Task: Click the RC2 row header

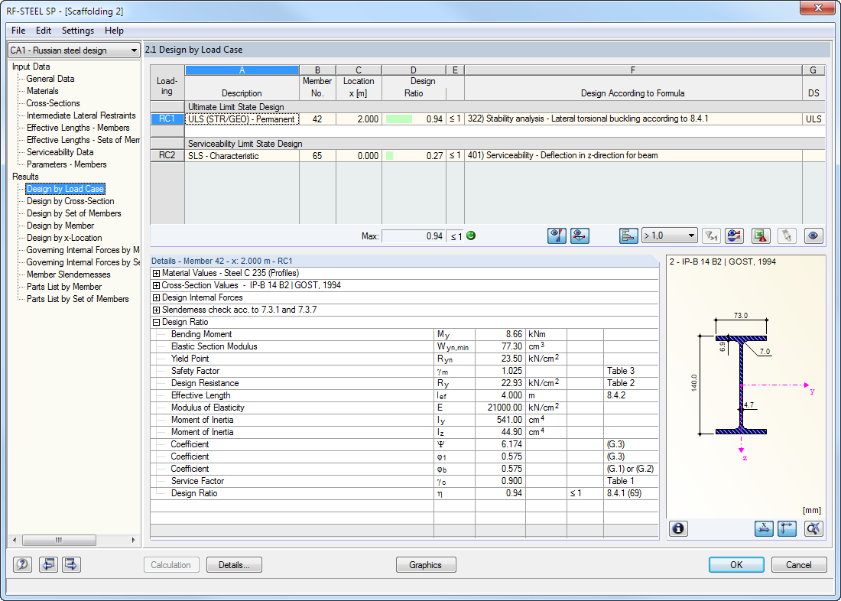Action: 167,156
